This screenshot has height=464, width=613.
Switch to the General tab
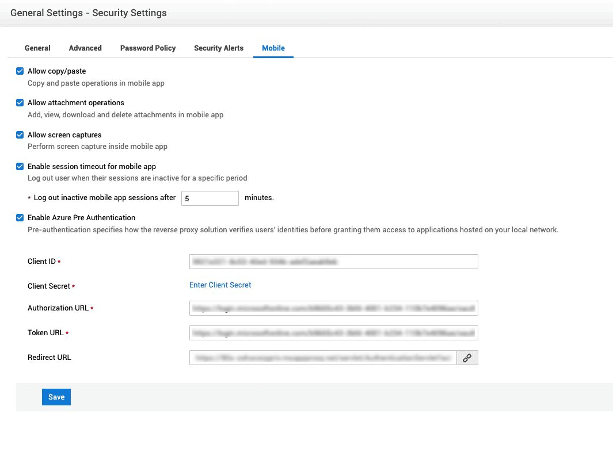(37, 48)
